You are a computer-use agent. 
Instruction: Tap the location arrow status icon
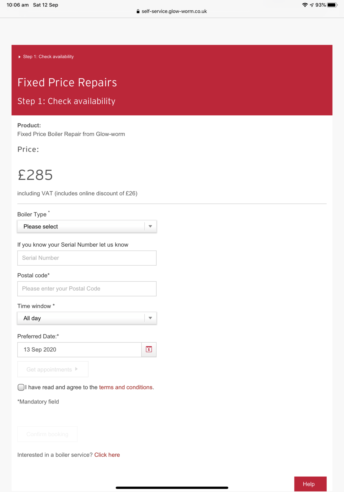click(x=312, y=5)
